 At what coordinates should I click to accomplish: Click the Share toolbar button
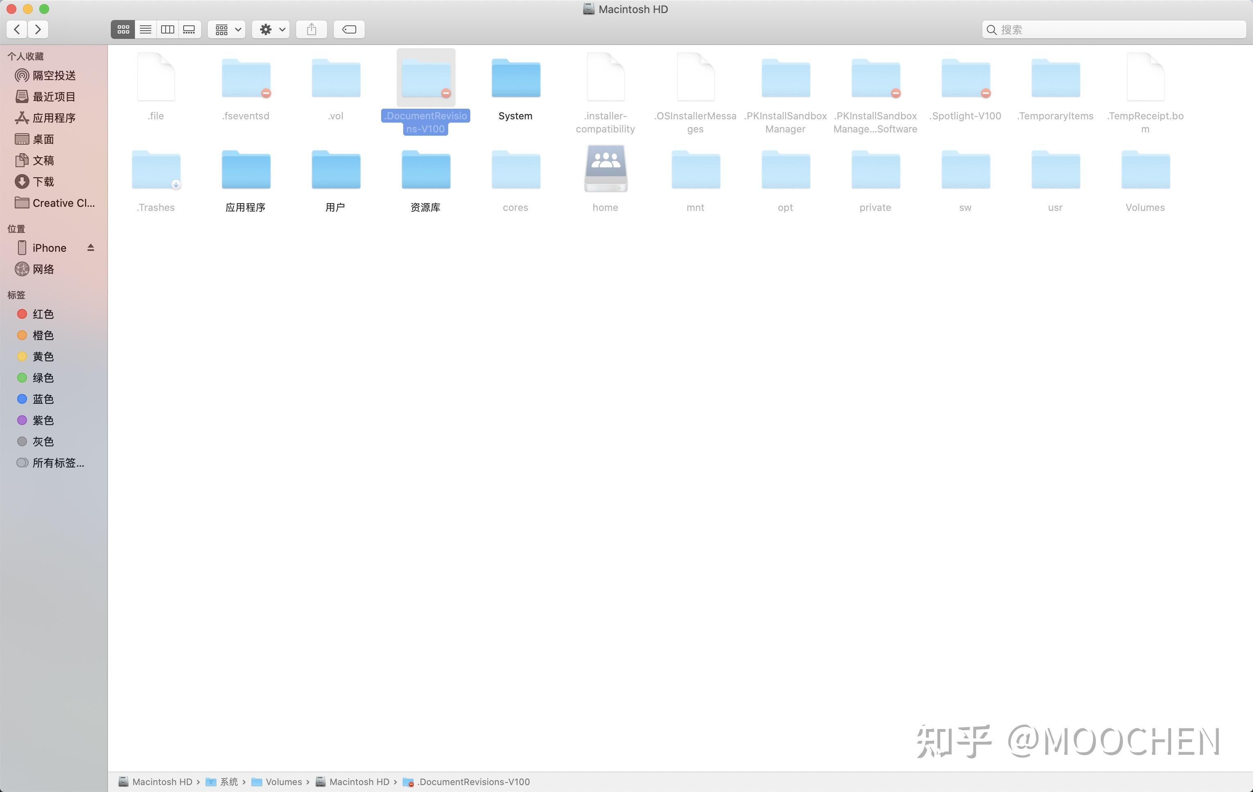pyautogui.click(x=311, y=30)
